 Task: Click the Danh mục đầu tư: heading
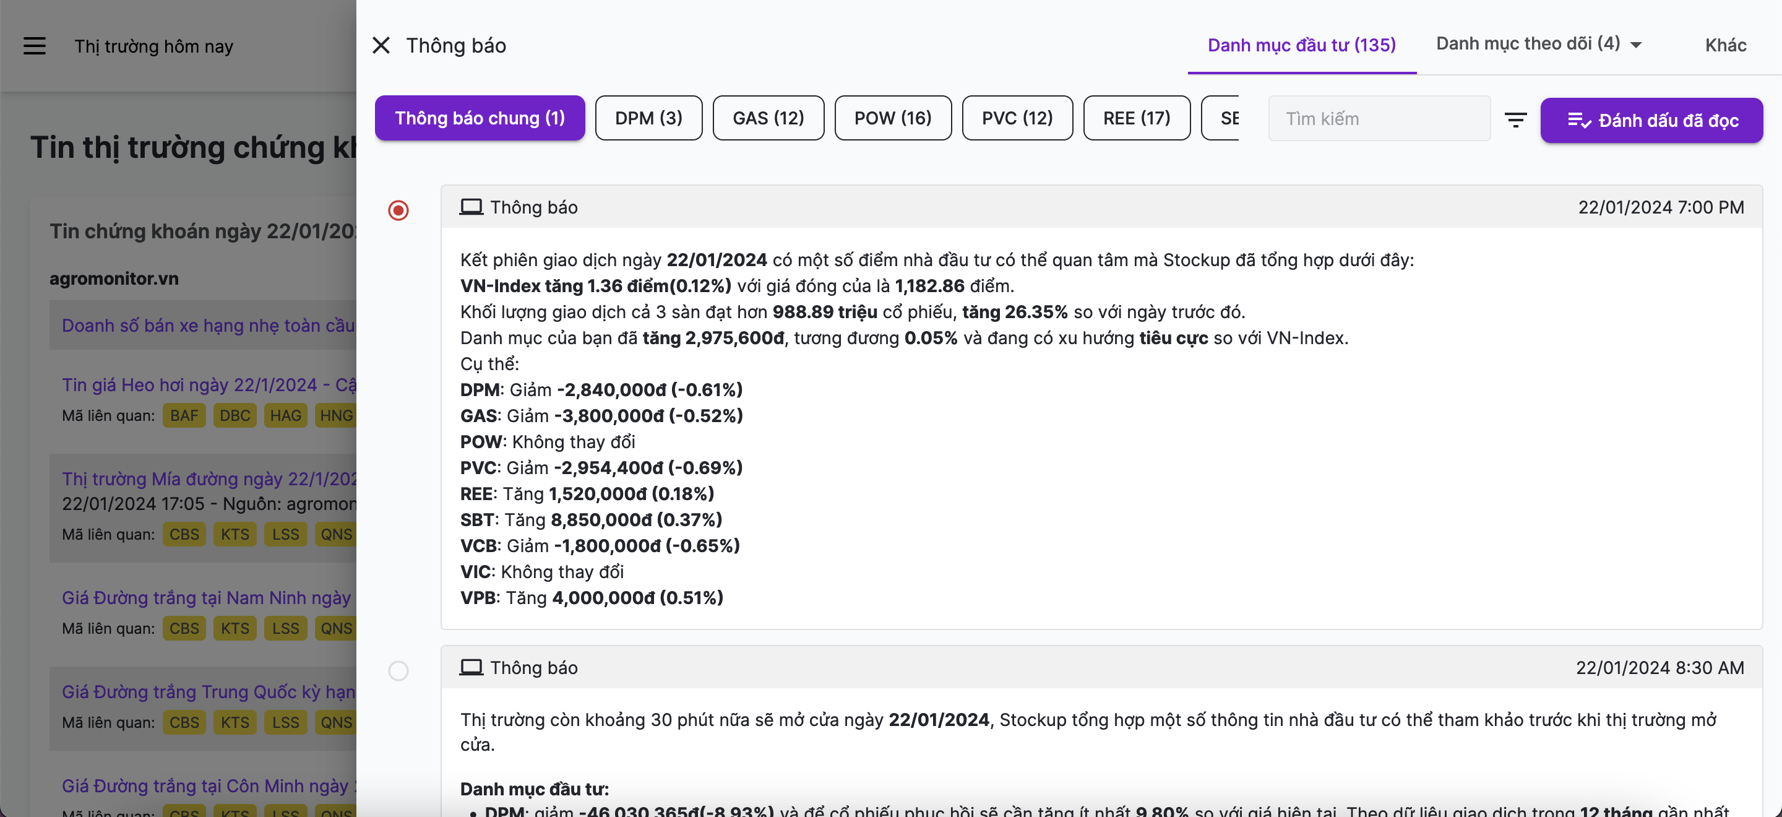534,789
